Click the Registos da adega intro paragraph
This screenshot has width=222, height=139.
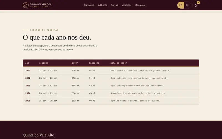60,48
